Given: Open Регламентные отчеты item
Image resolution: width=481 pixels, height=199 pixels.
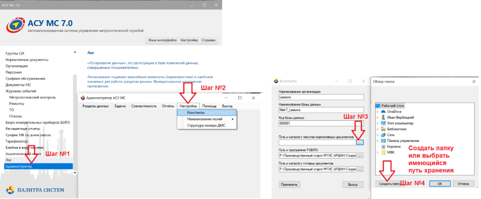Looking at the screenshot, I should pyautogui.click(x=23, y=129).
